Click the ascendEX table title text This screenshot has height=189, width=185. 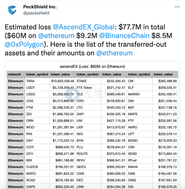click(92, 67)
